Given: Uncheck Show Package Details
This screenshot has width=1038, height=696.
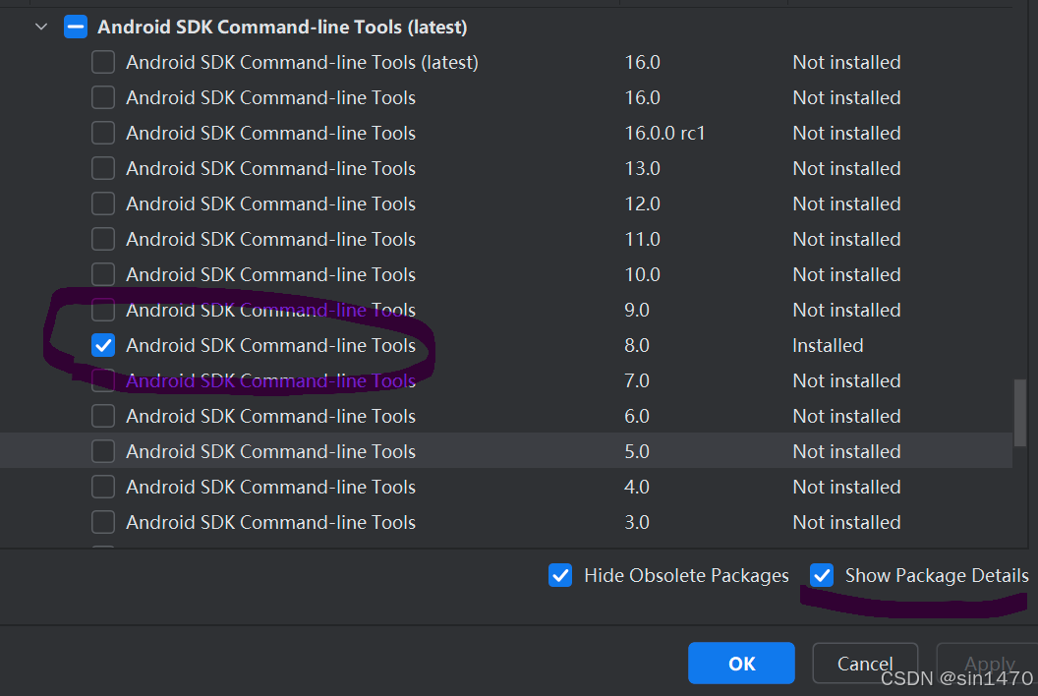Looking at the screenshot, I should (x=822, y=575).
